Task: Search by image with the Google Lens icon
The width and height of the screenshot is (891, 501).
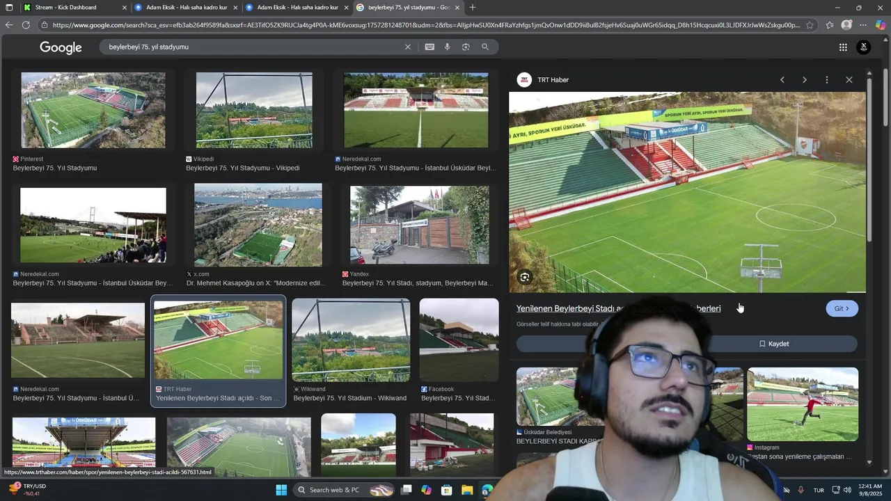Action: (x=466, y=47)
